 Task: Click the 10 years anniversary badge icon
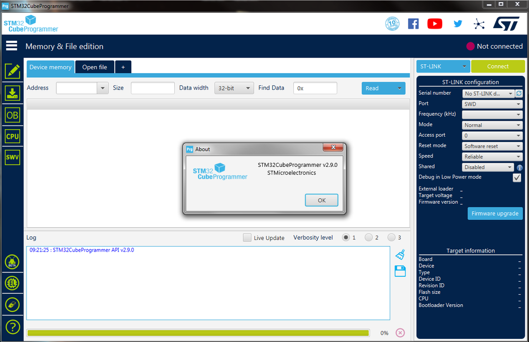pos(392,24)
